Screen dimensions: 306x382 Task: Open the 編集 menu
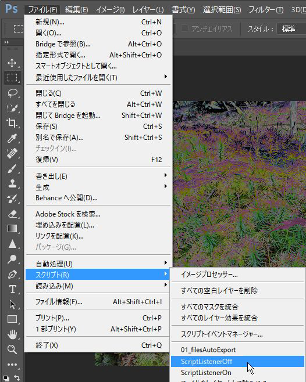pyautogui.click(x=76, y=10)
